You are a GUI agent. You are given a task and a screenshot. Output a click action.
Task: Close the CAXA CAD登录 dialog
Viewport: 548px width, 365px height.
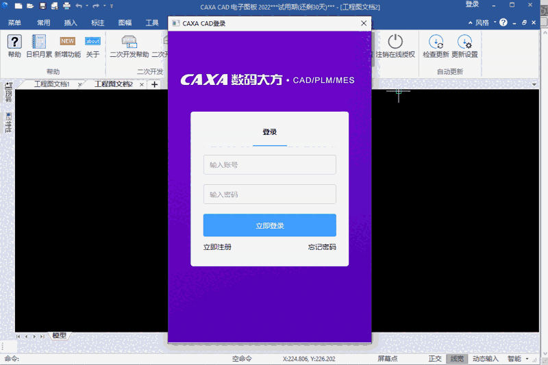(364, 23)
